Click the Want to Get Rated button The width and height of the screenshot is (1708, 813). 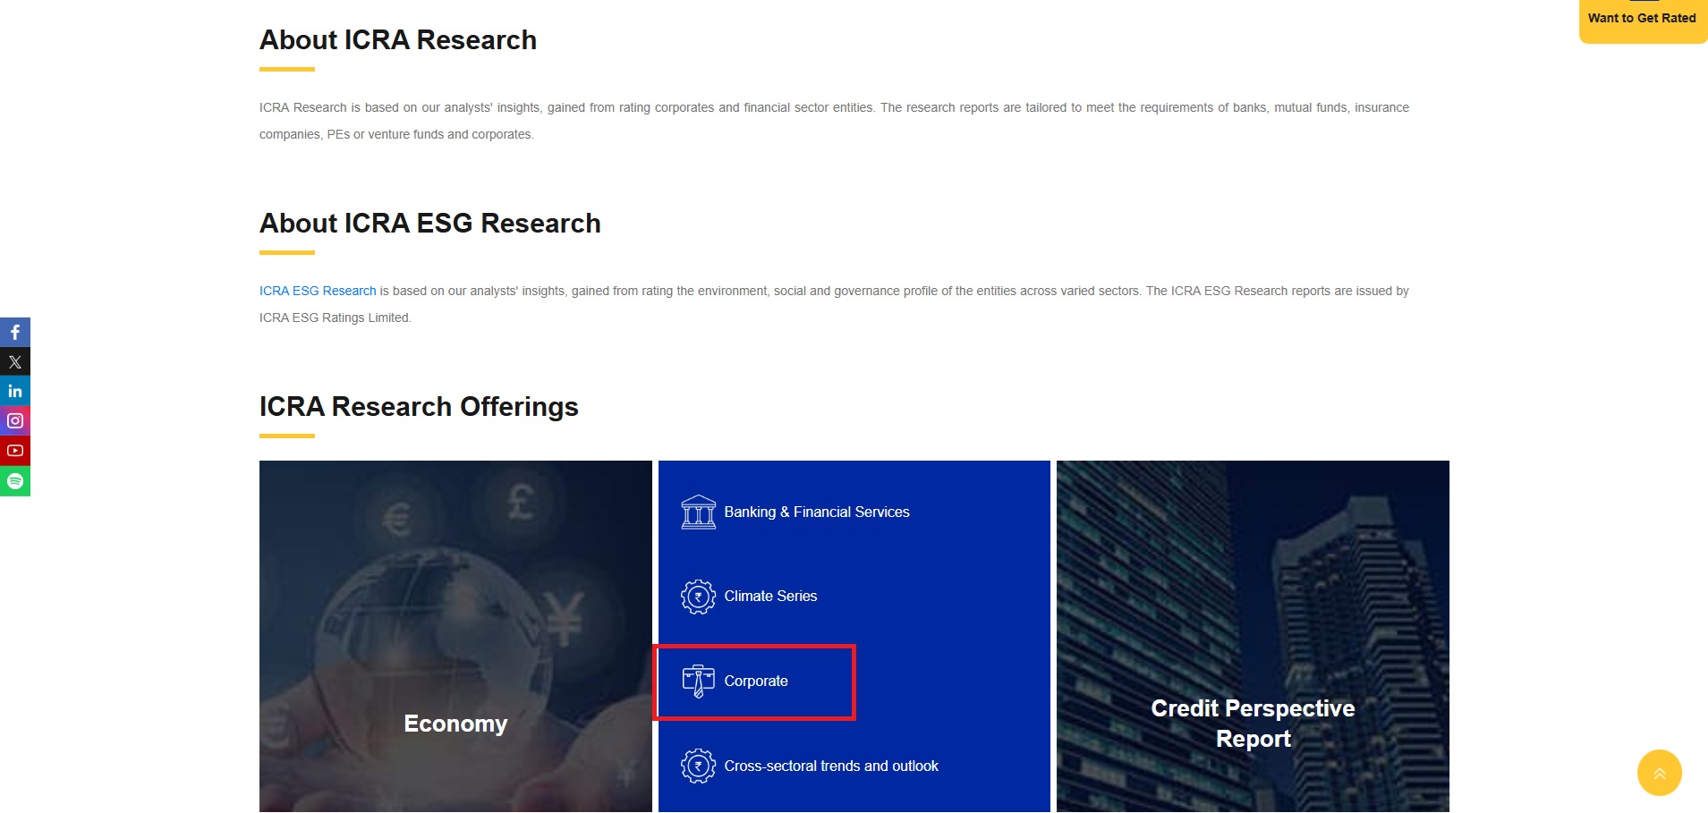[x=1642, y=19]
